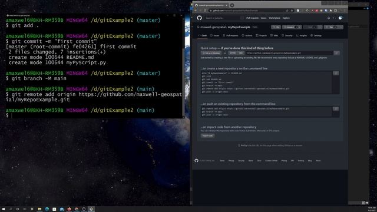377x212 pixels.
Task: Open Firefox from the taskbar
Action: [70, 209]
